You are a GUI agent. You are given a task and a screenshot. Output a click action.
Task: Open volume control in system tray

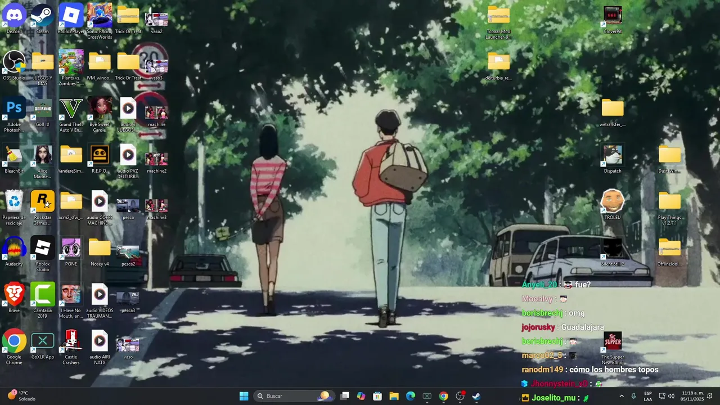[671, 396]
